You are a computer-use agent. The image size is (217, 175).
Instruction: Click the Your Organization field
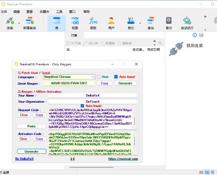click(93, 102)
